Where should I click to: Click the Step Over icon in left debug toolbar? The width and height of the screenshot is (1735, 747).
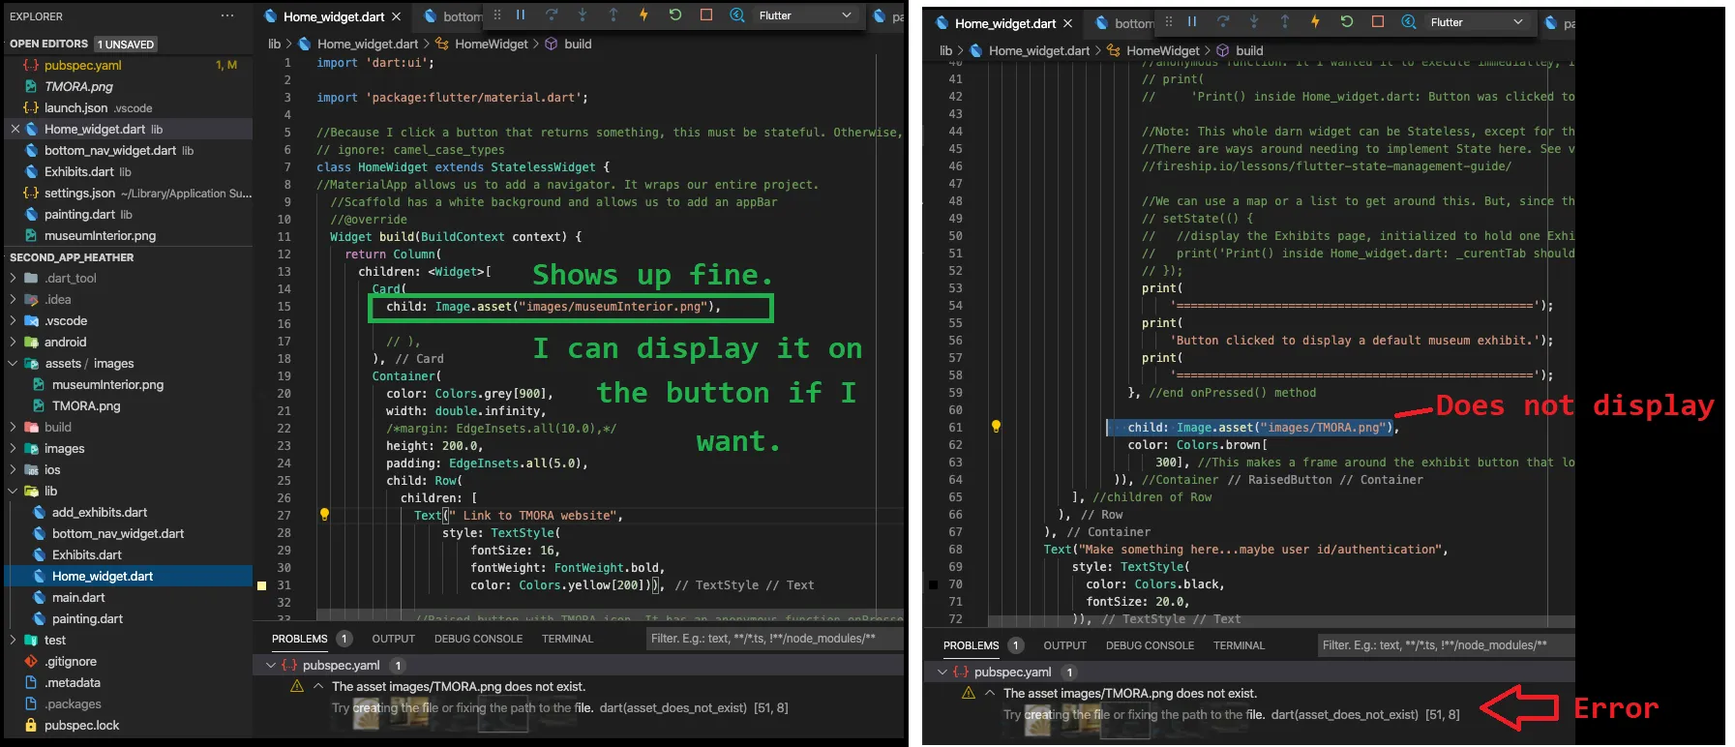coord(552,15)
